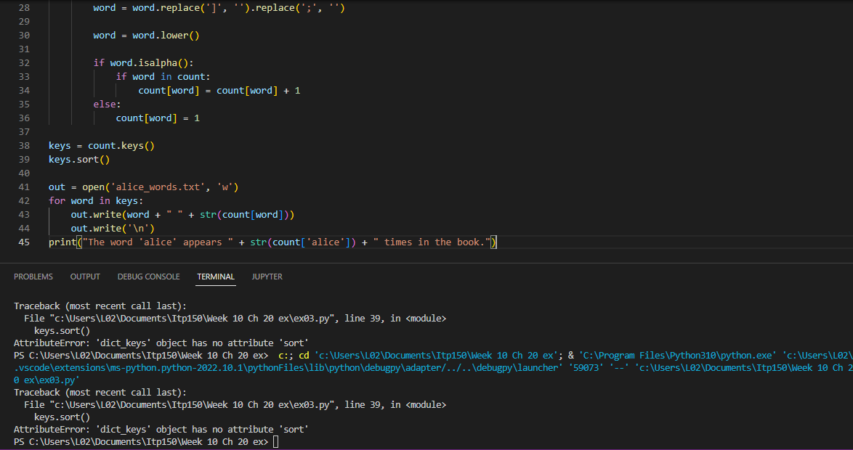Click line number 39 in the gutter
Screen dimensions: 853x450
click(24, 159)
